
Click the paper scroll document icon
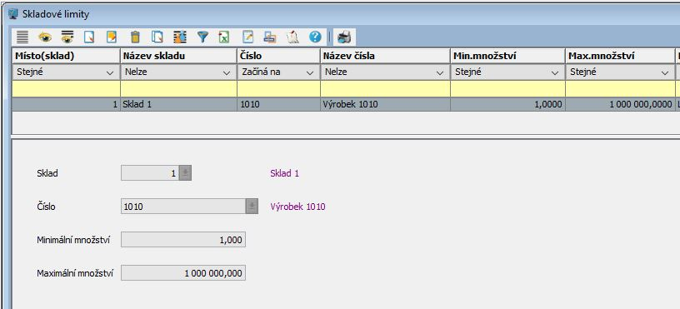click(292, 37)
